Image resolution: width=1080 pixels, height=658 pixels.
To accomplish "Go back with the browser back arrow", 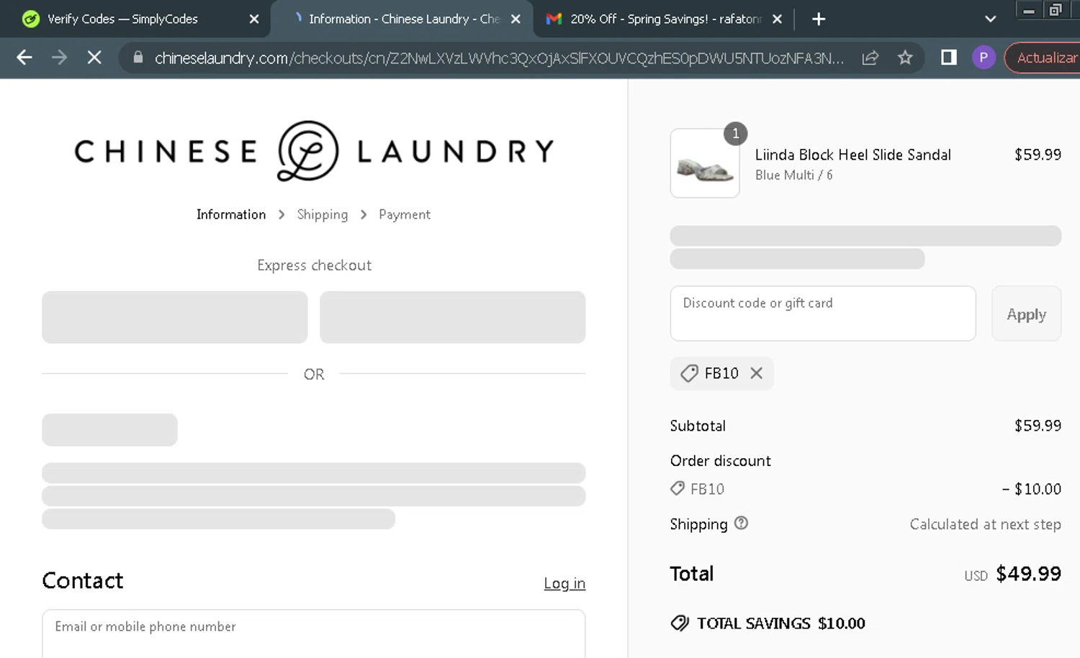I will pyautogui.click(x=24, y=58).
